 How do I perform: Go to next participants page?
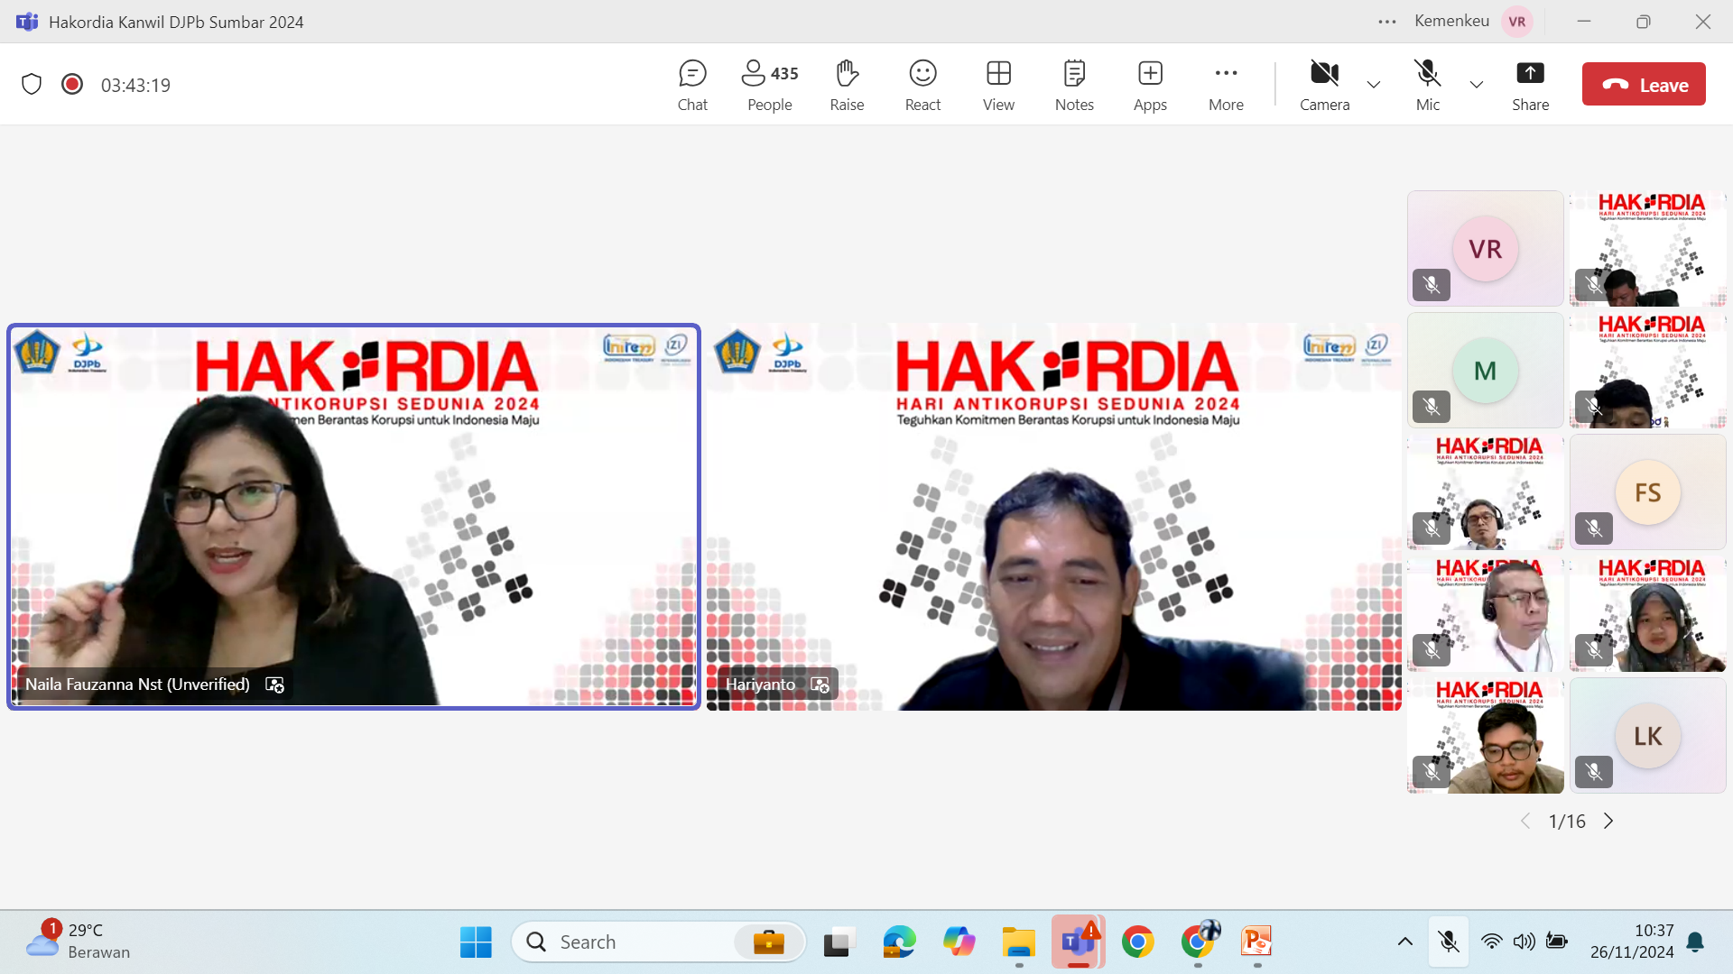(1608, 821)
